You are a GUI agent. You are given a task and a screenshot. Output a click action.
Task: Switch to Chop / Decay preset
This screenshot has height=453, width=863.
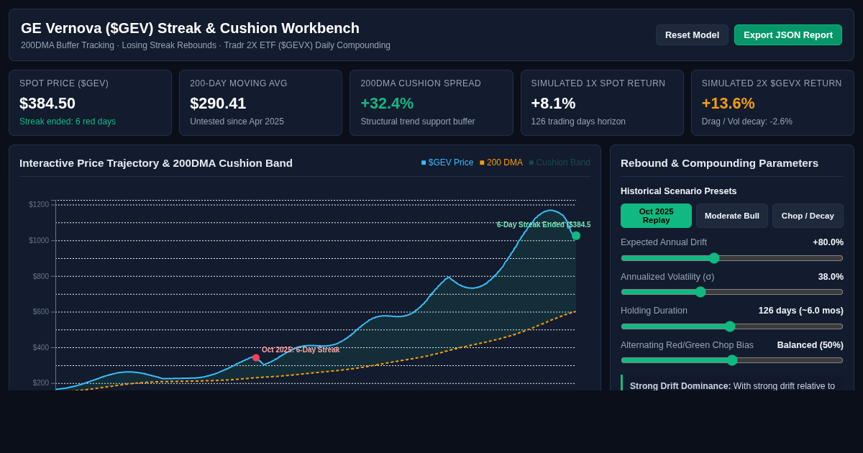pyautogui.click(x=808, y=216)
